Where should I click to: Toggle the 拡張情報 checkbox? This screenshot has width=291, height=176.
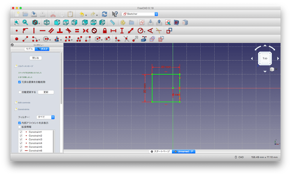point(19,127)
